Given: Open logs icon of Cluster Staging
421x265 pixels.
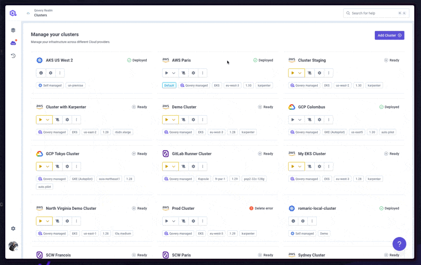Looking at the screenshot, I should 309,73.
